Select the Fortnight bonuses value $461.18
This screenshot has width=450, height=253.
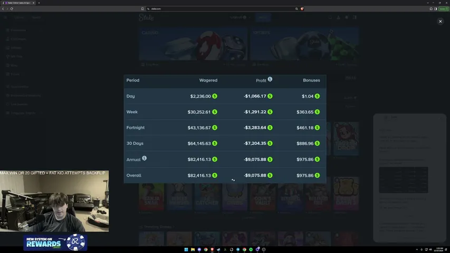click(305, 128)
